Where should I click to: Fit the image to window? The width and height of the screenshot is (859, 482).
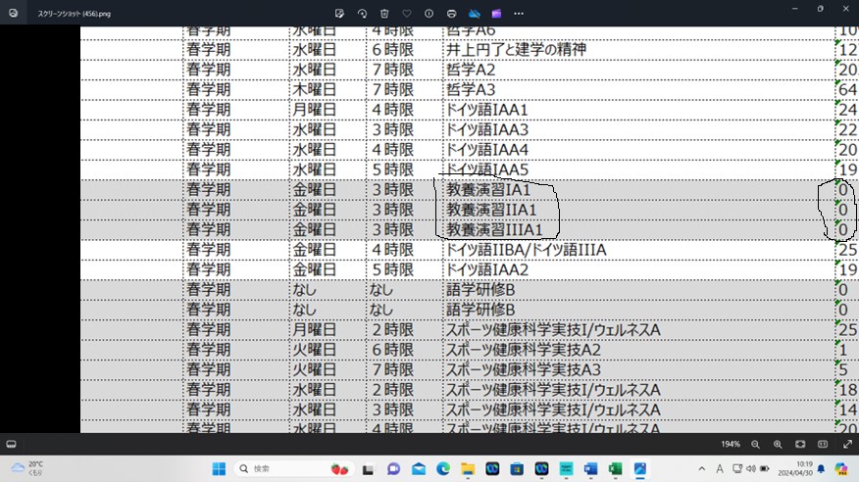(800, 444)
